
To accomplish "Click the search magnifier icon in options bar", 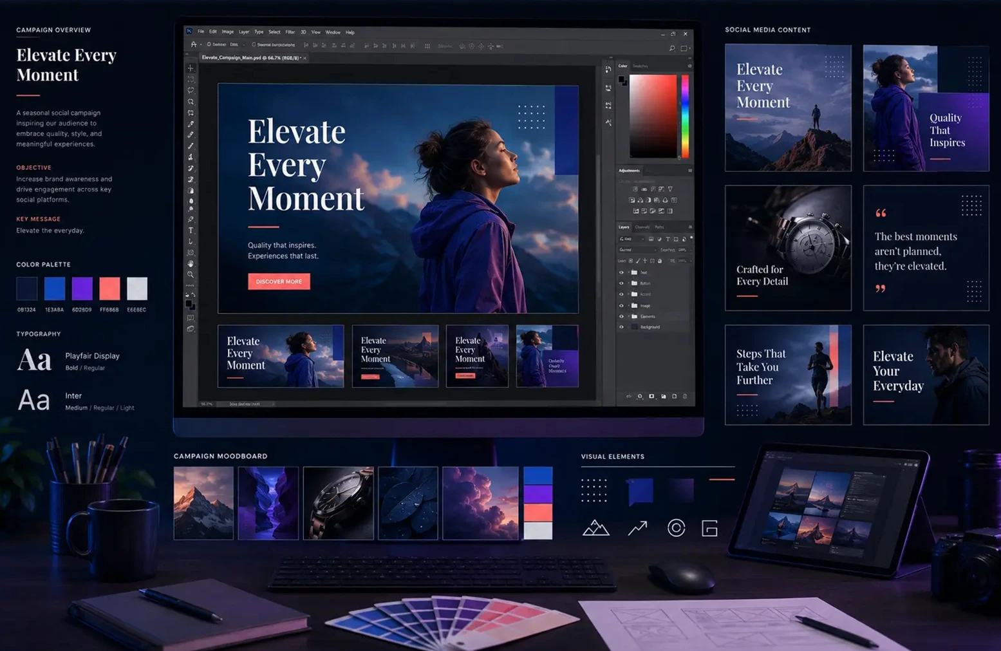I will pos(672,48).
